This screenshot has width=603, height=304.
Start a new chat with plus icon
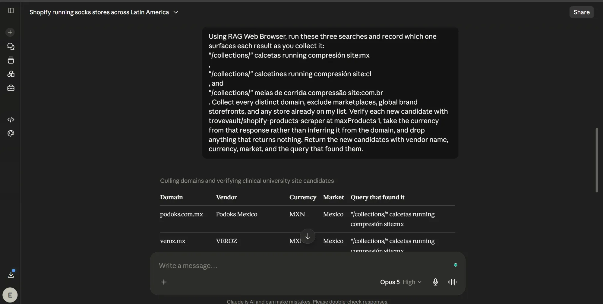[x=10, y=32]
